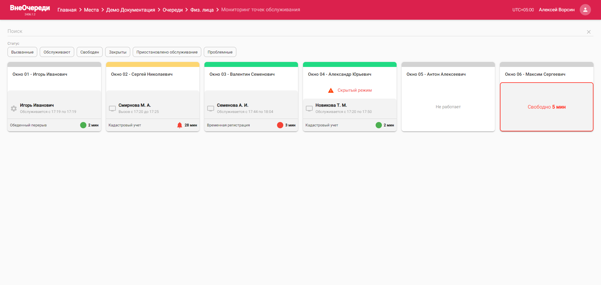
Task: Toggle the Обслуживают status filter
Action: 57,52
